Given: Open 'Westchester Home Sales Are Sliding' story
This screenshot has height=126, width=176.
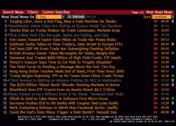Looking at the screenshot, I should tap(65, 26).
